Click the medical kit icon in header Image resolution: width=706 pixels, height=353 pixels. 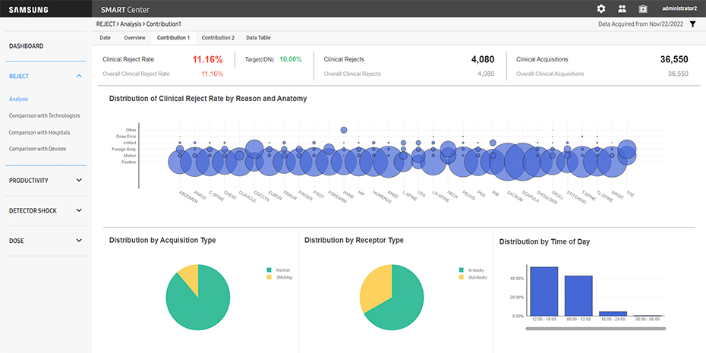coord(643,8)
